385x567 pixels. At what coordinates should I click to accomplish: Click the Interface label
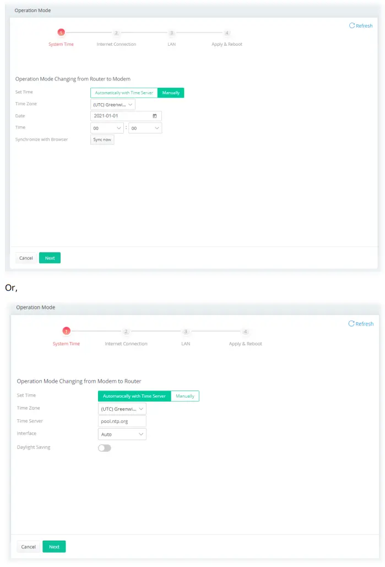coord(26,433)
